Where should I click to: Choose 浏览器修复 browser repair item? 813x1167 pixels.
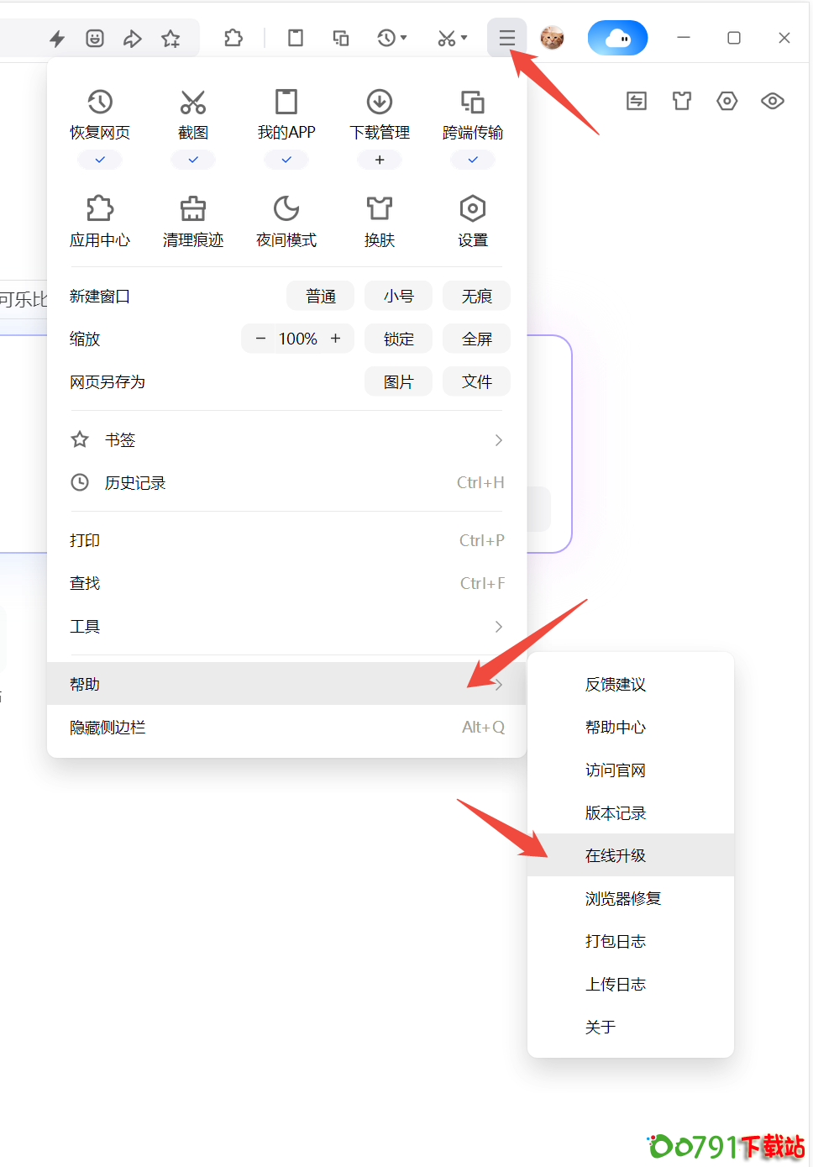[x=623, y=898]
